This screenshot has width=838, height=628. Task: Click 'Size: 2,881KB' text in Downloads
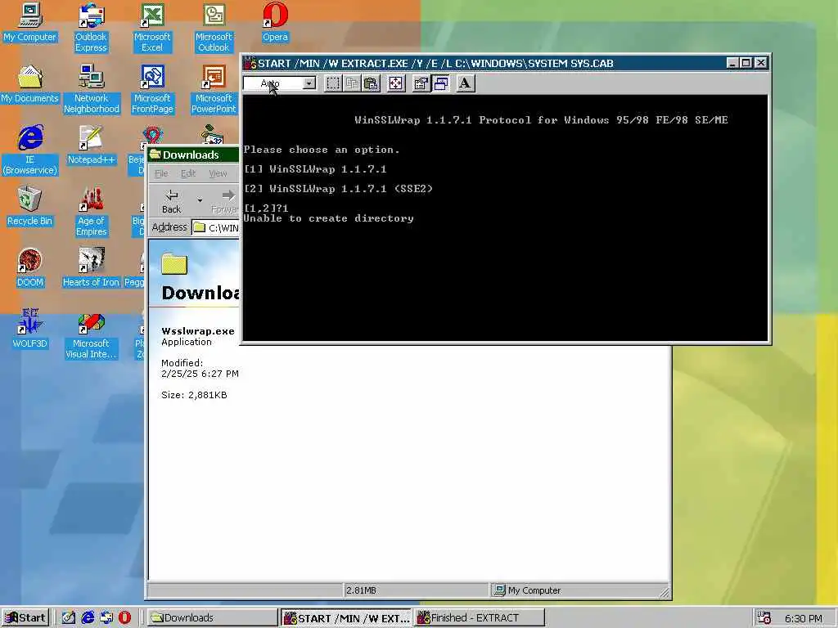point(194,395)
